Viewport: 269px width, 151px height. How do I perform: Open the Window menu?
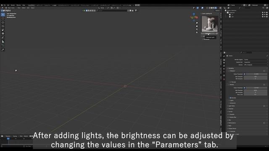(x=18, y=5)
